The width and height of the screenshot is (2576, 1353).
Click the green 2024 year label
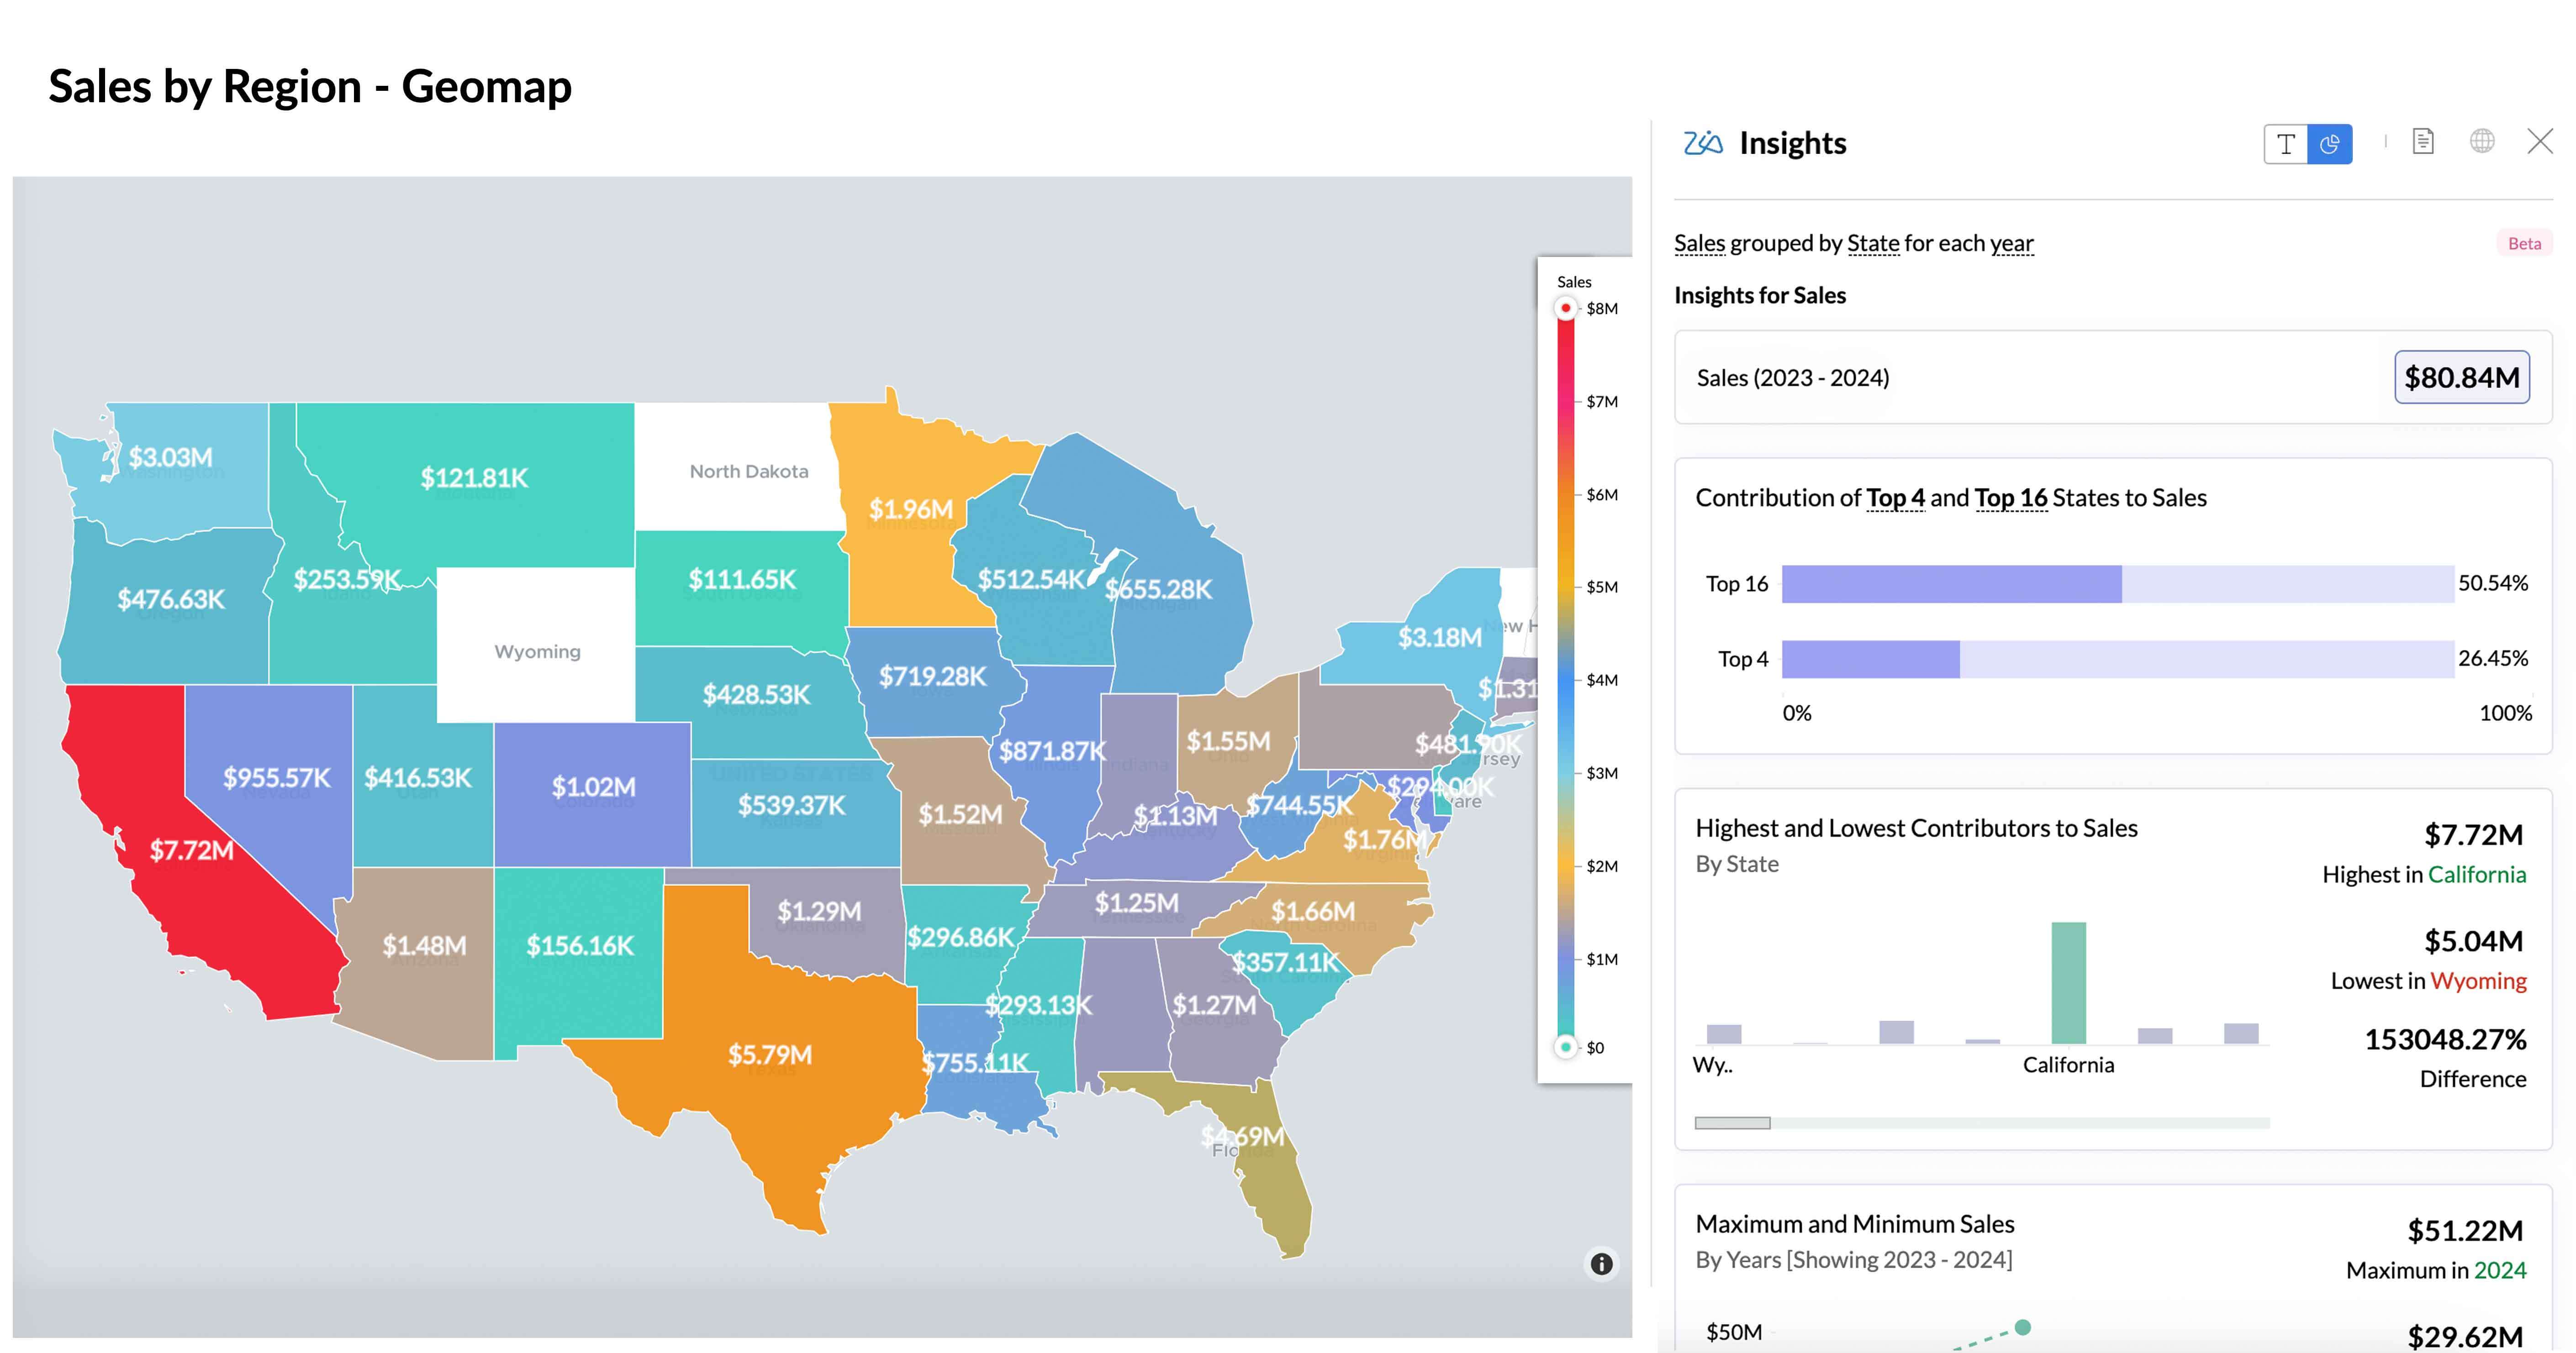[2500, 1270]
